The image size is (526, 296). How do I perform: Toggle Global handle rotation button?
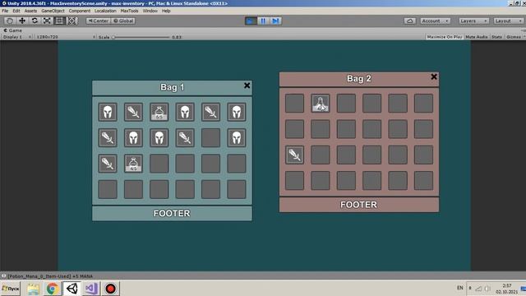pyautogui.click(x=123, y=21)
